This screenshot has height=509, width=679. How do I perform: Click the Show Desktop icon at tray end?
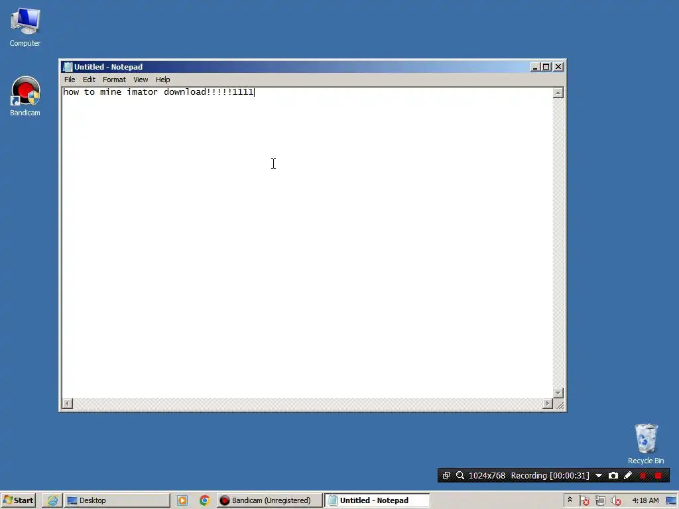click(671, 500)
